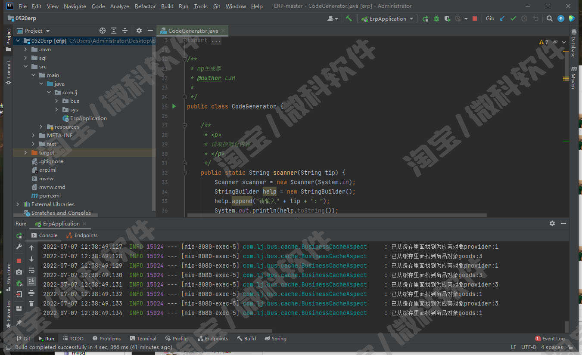
Task: Click Expand All in Project panel
Action: [x=114, y=31]
